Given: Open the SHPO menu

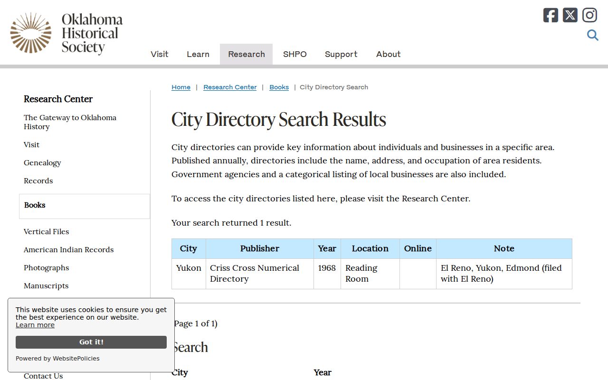Looking at the screenshot, I should click(295, 54).
